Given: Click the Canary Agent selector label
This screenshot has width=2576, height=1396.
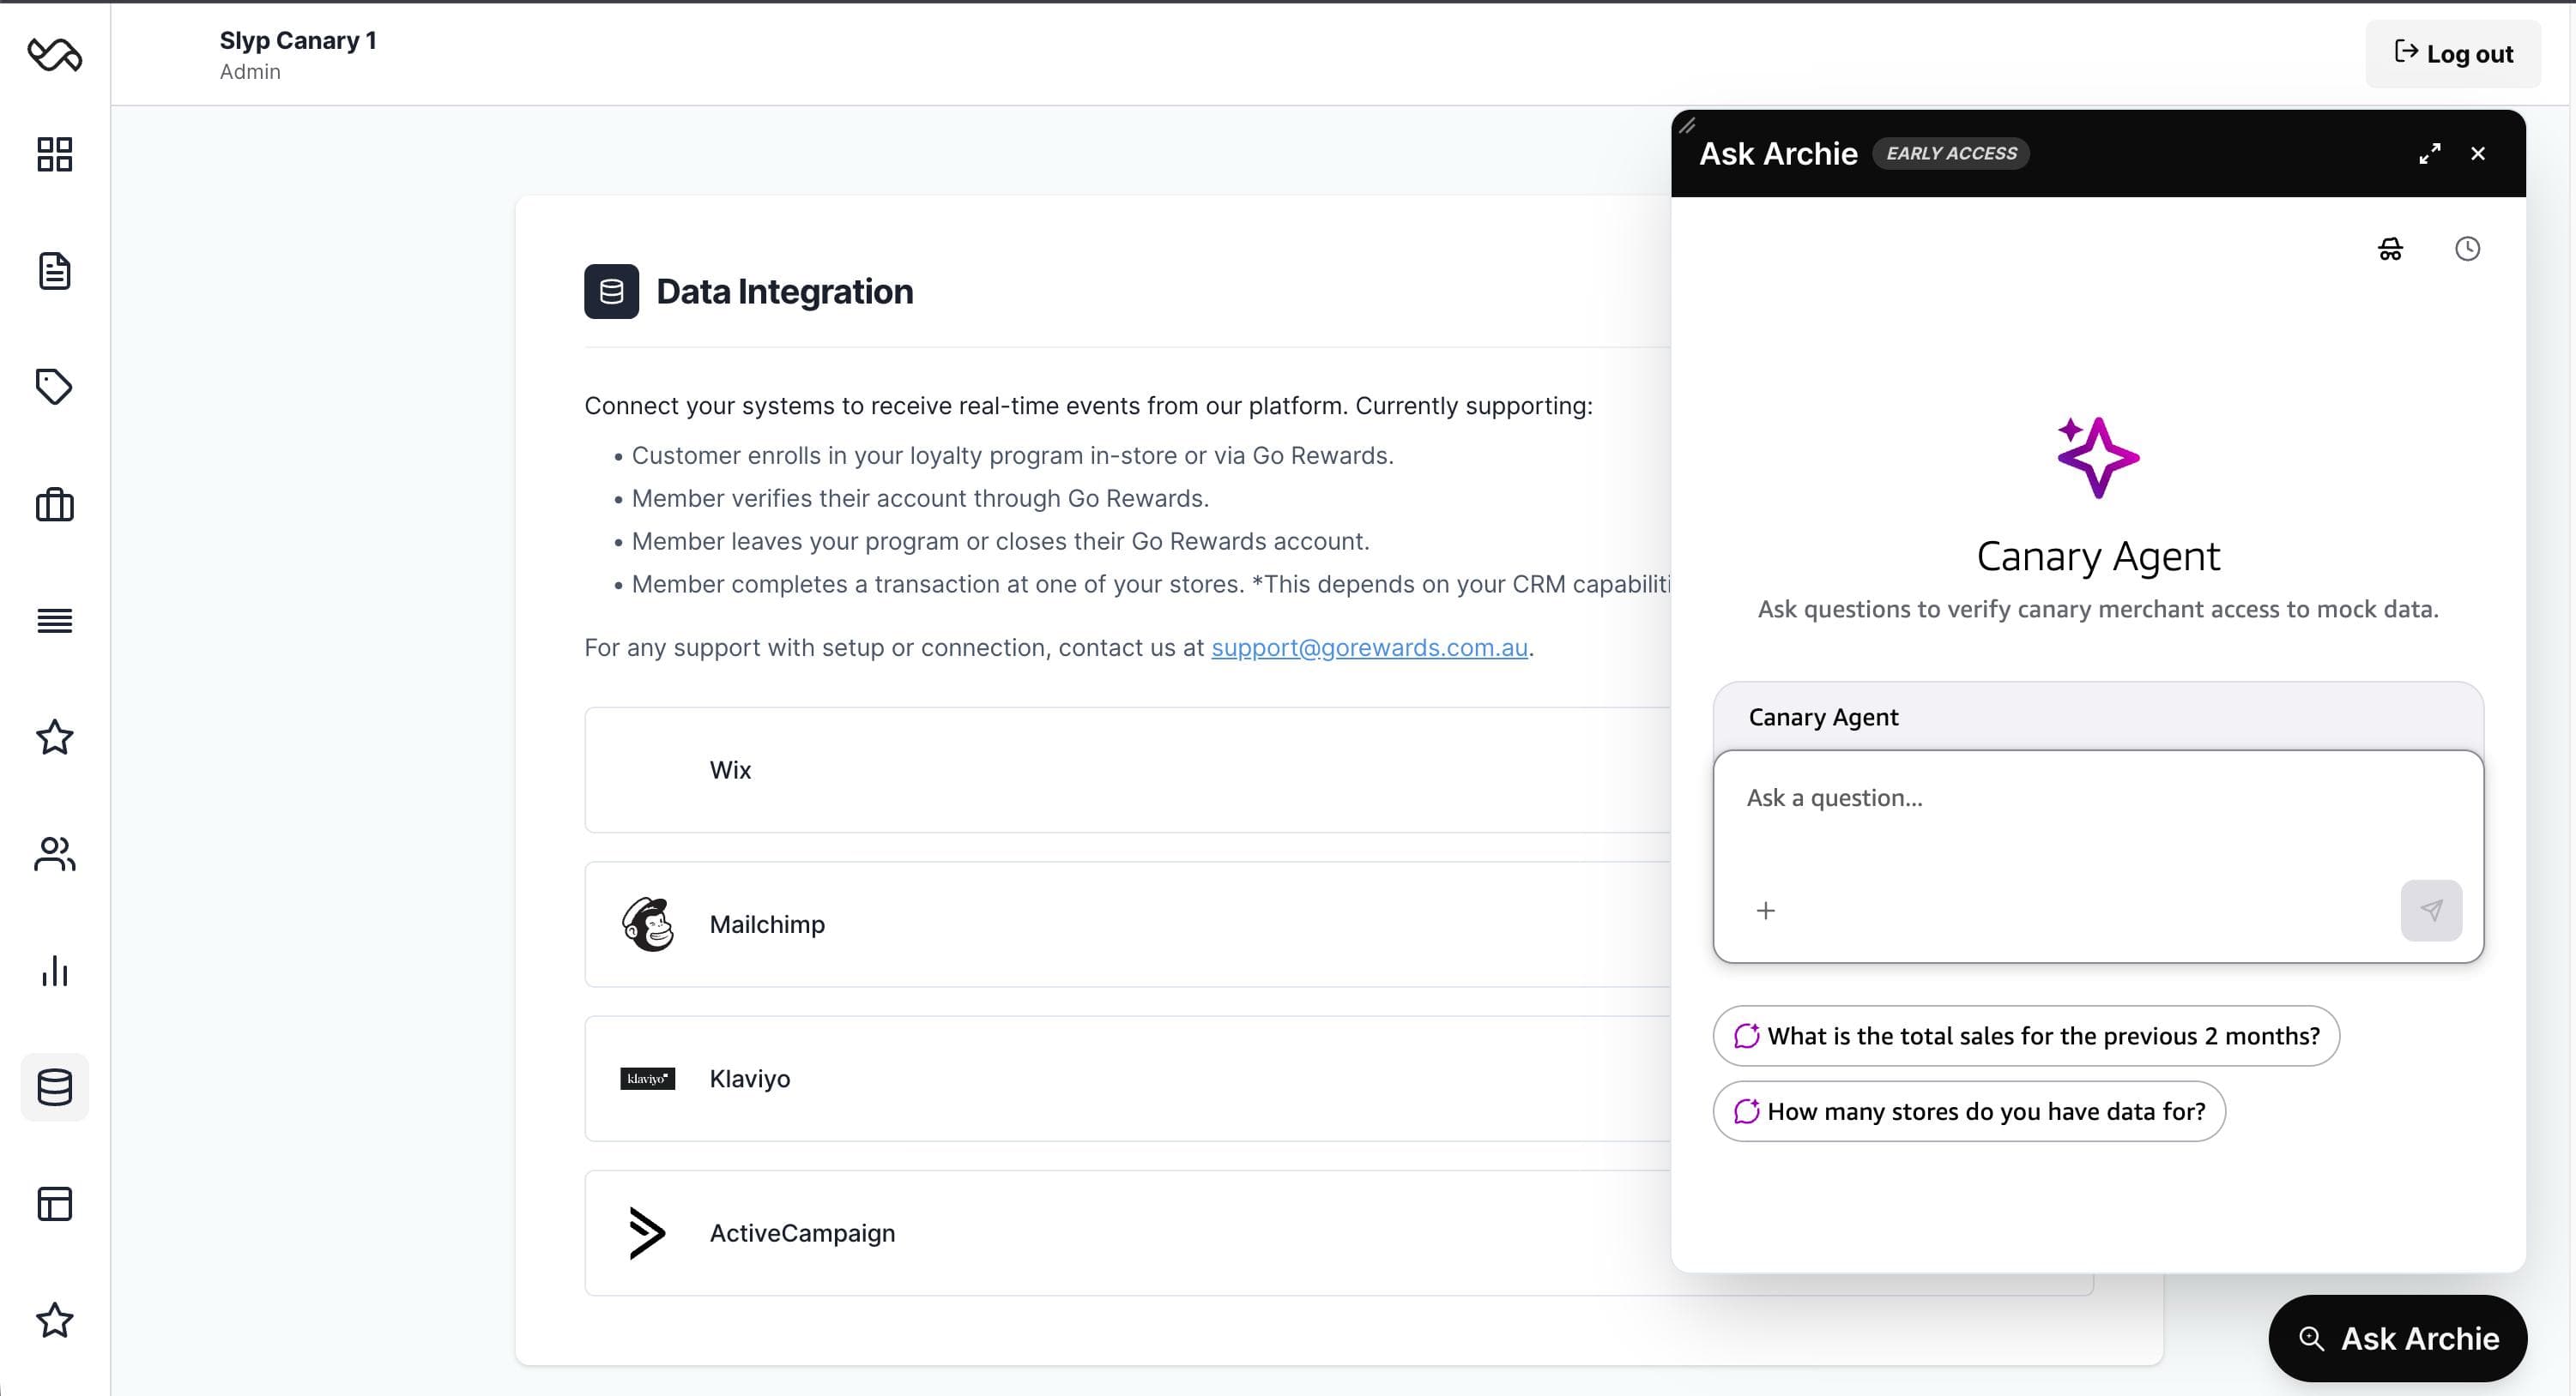Looking at the screenshot, I should pos(1823,717).
